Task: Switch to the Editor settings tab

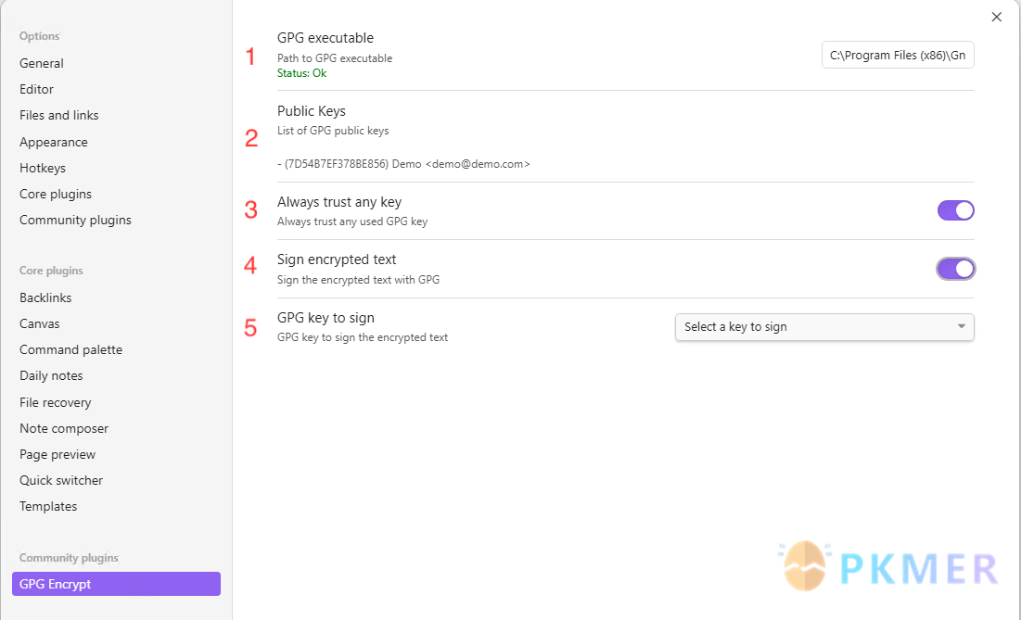Action: (37, 89)
